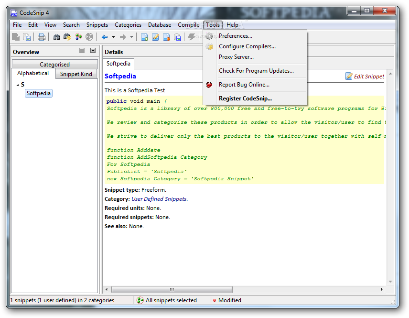Switch to the Categorised tab
The width and height of the screenshot is (409, 318).
pyautogui.click(x=55, y=64)
